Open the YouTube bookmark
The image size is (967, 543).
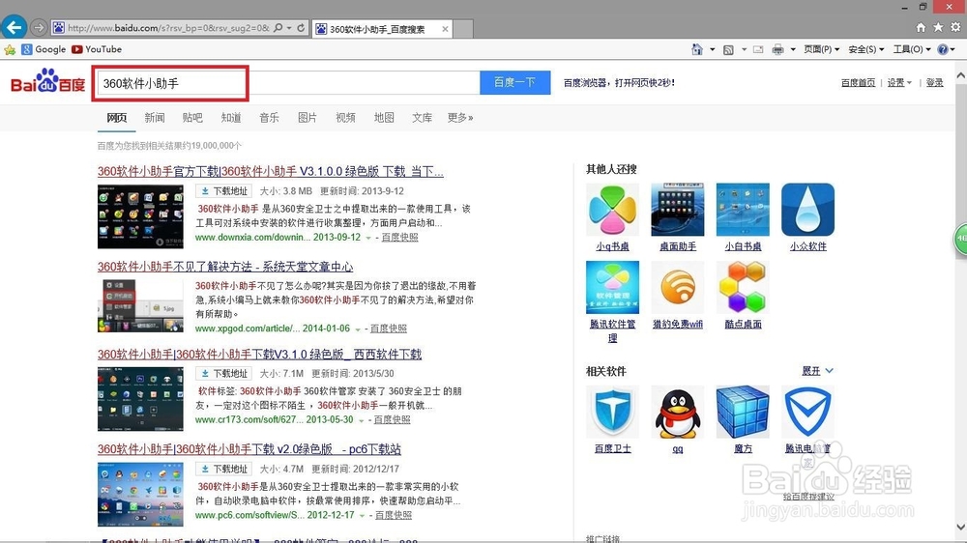click(96, 49)
